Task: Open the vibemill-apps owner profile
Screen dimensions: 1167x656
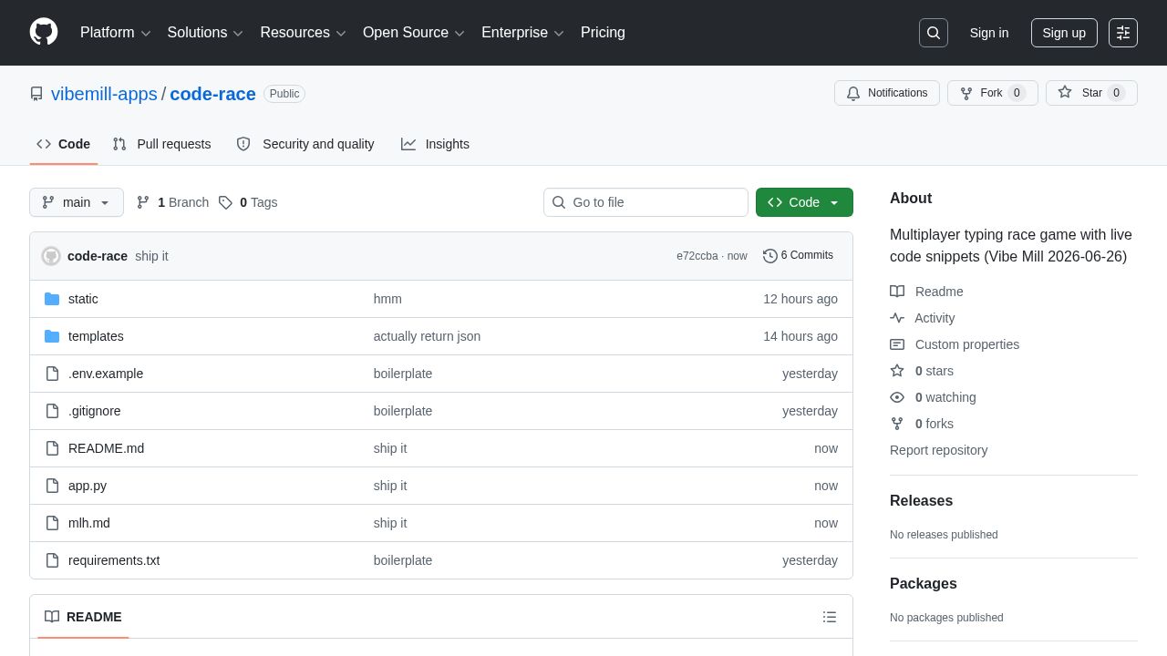Action: (x=104, y=94)
